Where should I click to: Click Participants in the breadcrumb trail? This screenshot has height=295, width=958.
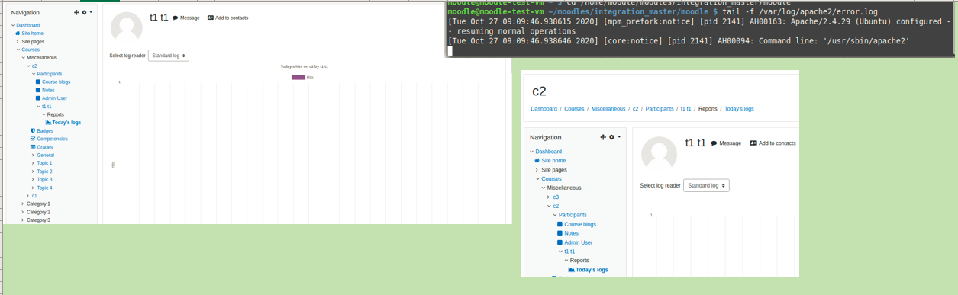660,109
